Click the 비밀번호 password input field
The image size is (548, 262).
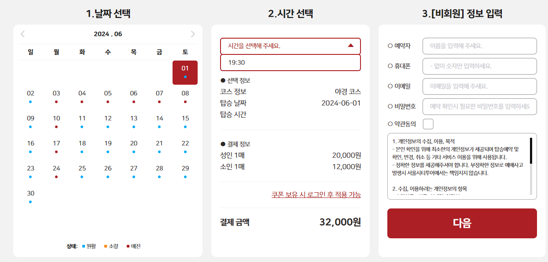(x=479, y=107)
